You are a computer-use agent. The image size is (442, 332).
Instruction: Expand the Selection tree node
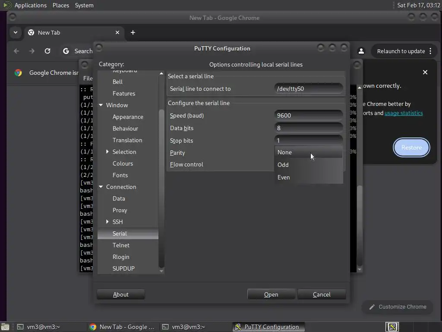(x=107, y=152)
